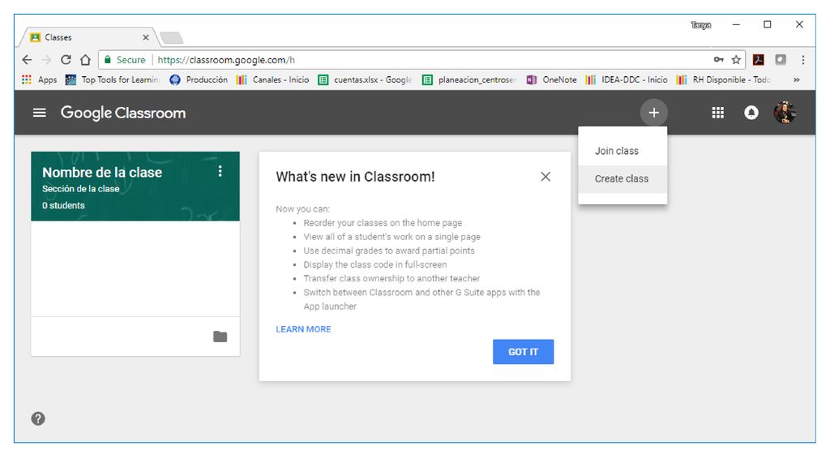Click the browser forward arrow

tap(46, 60)
